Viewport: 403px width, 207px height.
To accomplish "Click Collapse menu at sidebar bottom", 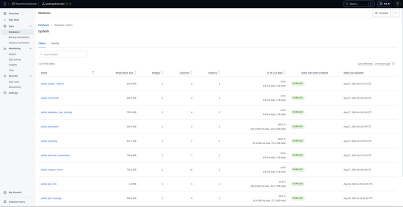I will coord(17,202).
